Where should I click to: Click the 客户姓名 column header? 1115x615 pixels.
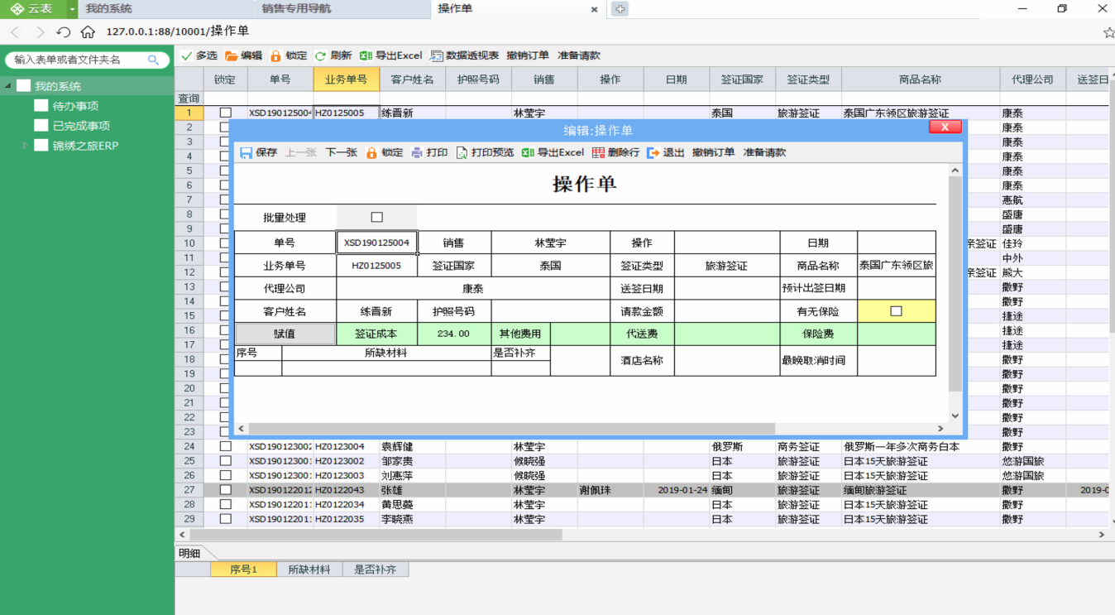click(x=412, y=79)
